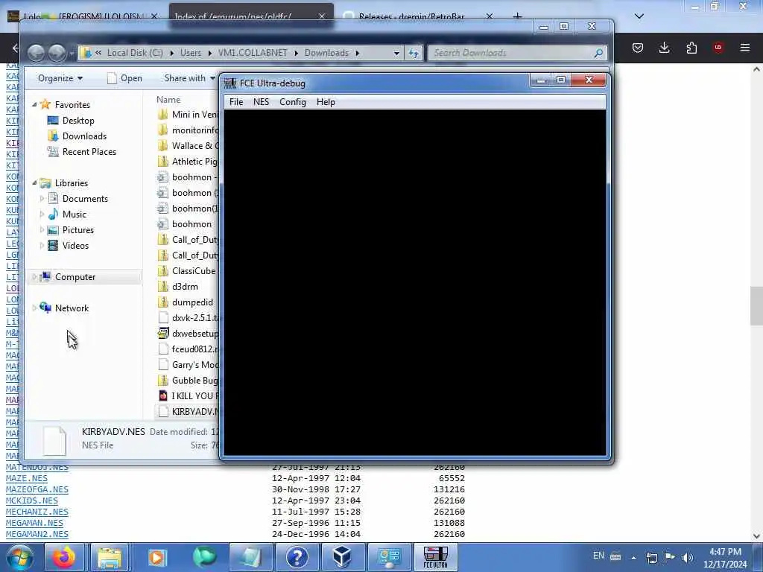
Task: Open Firefox extensions puzzle icon
Action: coord(691,48)
